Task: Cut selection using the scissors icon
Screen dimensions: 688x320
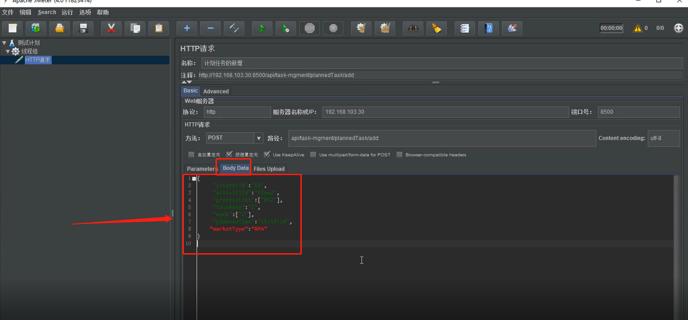Action: [111, 28]
